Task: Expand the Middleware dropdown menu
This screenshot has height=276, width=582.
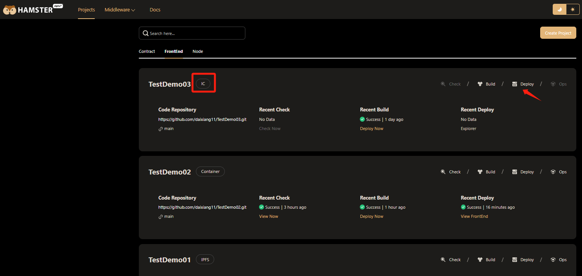Action: coord(120,10)
